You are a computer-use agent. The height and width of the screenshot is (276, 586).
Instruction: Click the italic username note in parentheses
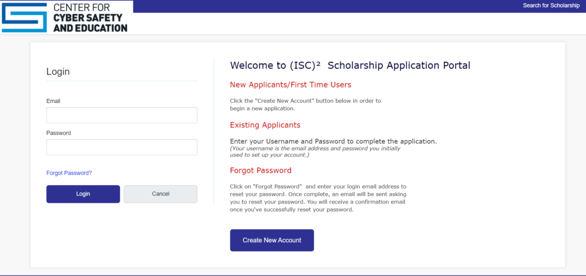coord(315,152)
